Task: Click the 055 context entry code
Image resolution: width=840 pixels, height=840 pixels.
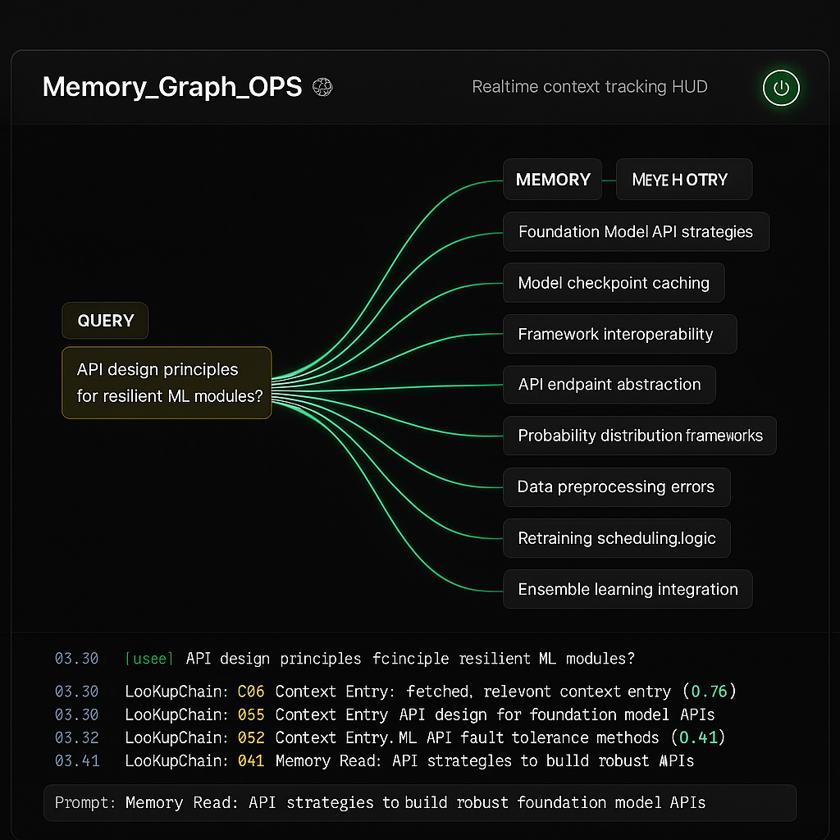Action: (x=251, y=714)
